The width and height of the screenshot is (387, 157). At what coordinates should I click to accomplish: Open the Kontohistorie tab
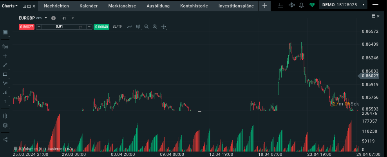tap(194, 6)
